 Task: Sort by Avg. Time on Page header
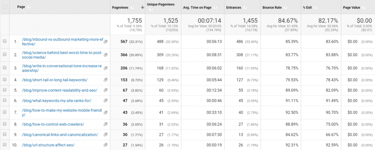coord(197,7)
